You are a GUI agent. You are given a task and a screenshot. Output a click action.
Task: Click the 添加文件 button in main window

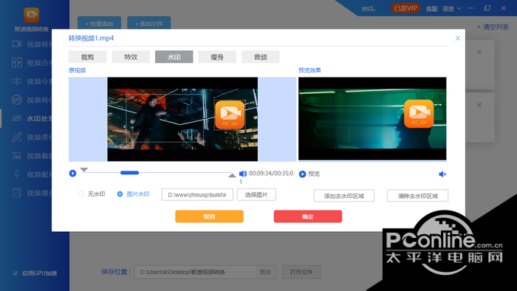149,23
